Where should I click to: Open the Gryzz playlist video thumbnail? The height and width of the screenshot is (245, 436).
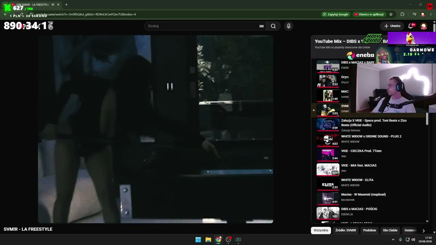[x=328, y=81]
